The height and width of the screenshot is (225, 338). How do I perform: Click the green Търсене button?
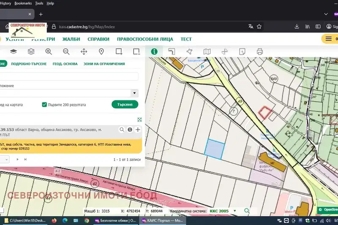pos(125,104)
